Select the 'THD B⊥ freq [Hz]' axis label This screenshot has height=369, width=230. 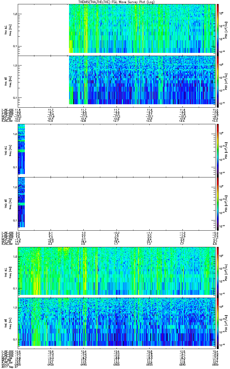coord(8,150)
